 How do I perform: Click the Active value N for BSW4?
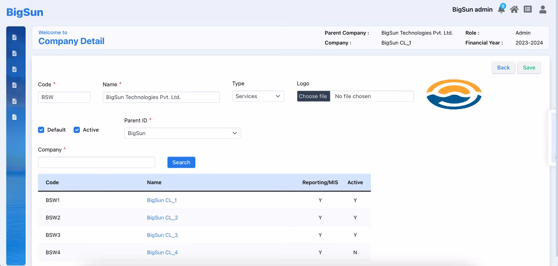click(355, 252)
